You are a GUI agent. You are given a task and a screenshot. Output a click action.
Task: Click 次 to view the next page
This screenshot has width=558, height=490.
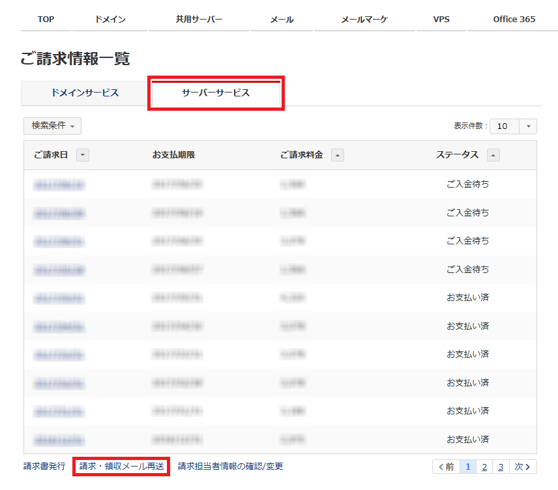click(x=521, y=467)
